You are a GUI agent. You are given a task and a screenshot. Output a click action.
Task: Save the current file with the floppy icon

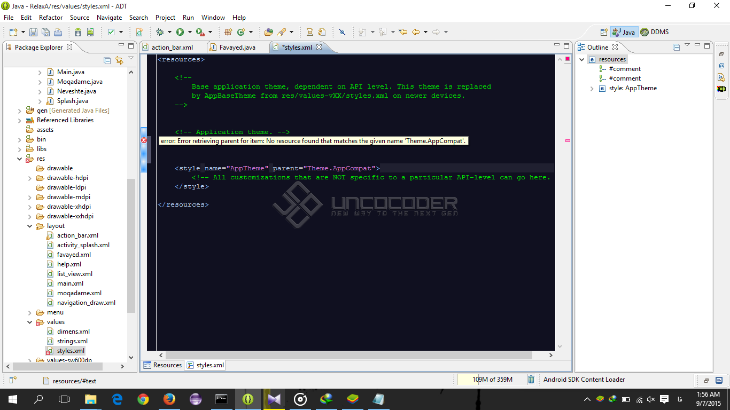point(33,32)
